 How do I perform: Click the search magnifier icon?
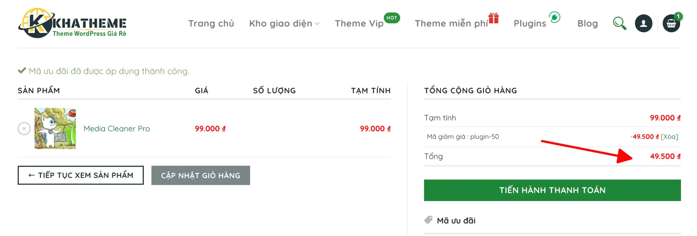619,23
